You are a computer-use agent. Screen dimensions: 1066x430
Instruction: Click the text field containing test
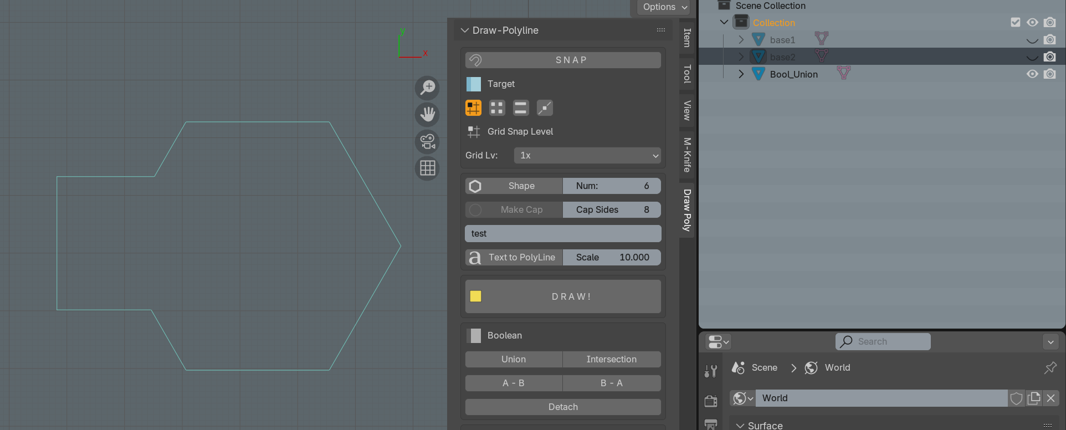click(x=563, y=233)
